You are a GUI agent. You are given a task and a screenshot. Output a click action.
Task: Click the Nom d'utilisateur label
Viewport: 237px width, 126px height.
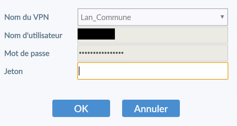(x=33, y=35)
